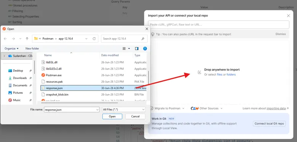Expand the Sudarshan OneDrive tree node
Screen dimensions: 297x142
(4, 56)
